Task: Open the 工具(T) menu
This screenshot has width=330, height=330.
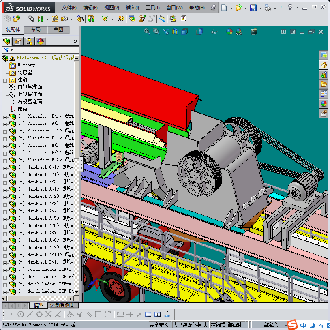Action: (x=152, y=8)
